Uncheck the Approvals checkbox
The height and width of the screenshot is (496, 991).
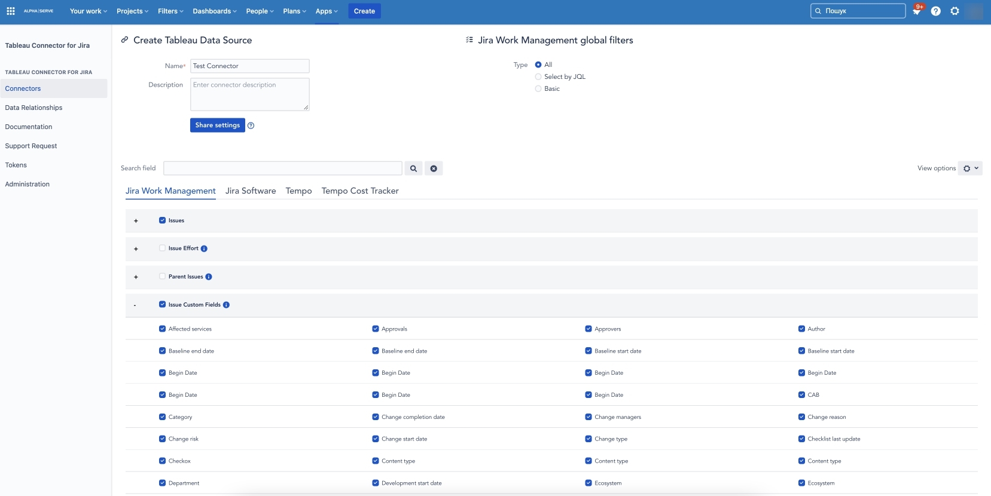point(376,329)
